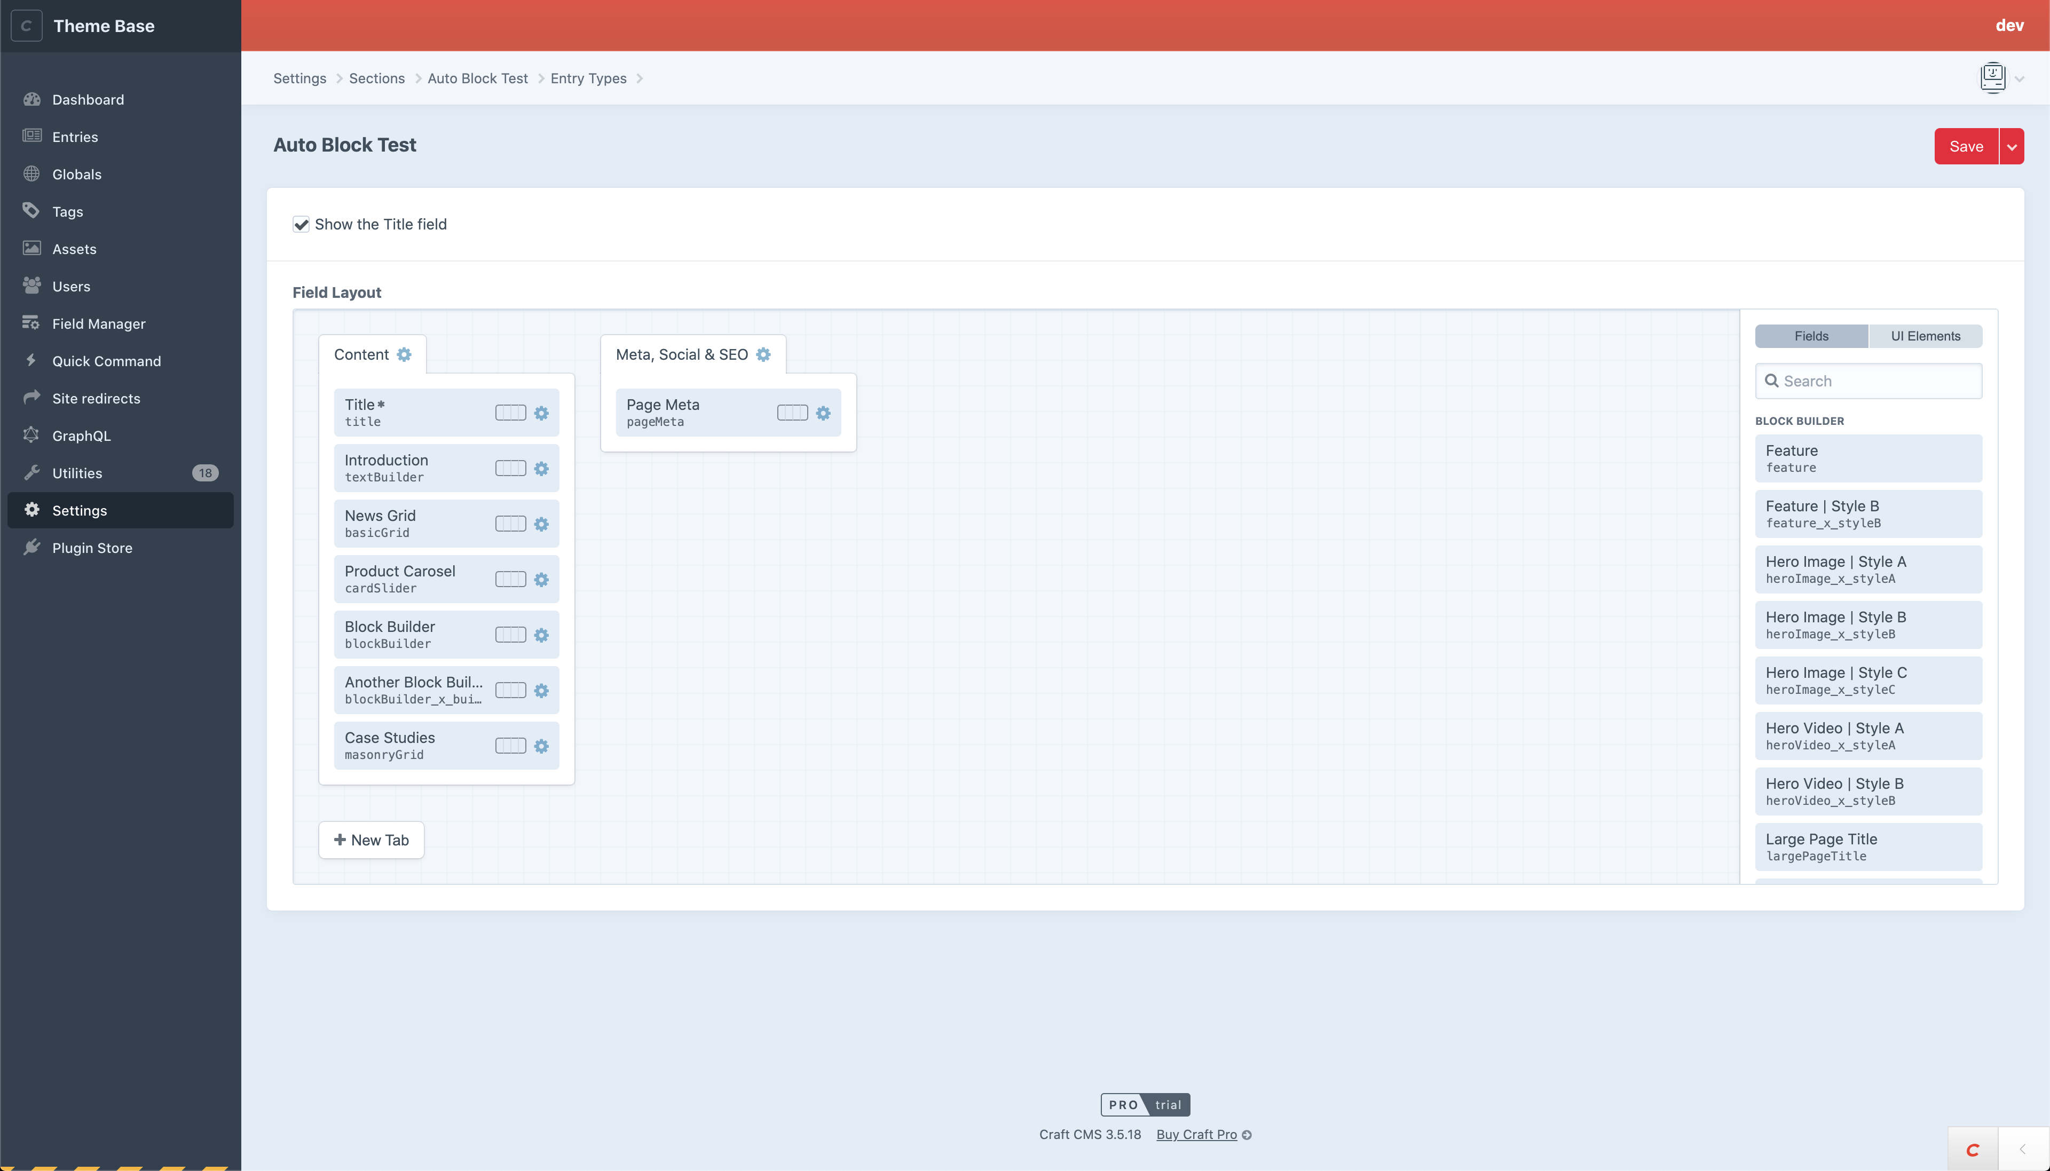Click the Content tab gear icon
2050x1171 pixels.
[404, 355]
